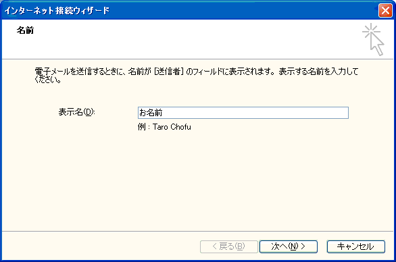Click the white header banner area
The width and height of the screenshot is (396, 262).
coord(177,39)
